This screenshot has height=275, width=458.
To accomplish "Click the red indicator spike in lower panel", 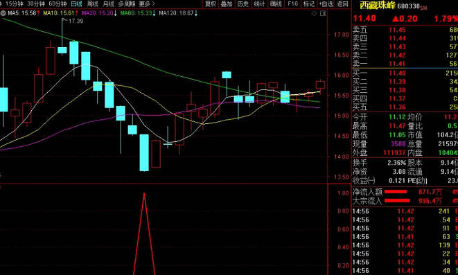I will 144,233.
